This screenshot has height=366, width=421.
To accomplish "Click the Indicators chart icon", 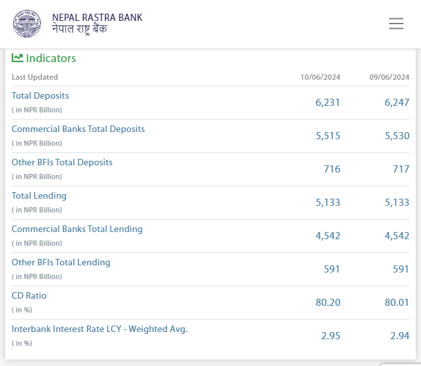I will 18,58.
